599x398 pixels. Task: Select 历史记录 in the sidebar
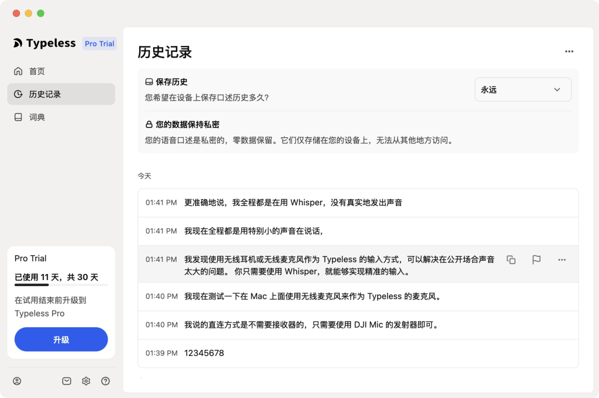tap(61, 94)
